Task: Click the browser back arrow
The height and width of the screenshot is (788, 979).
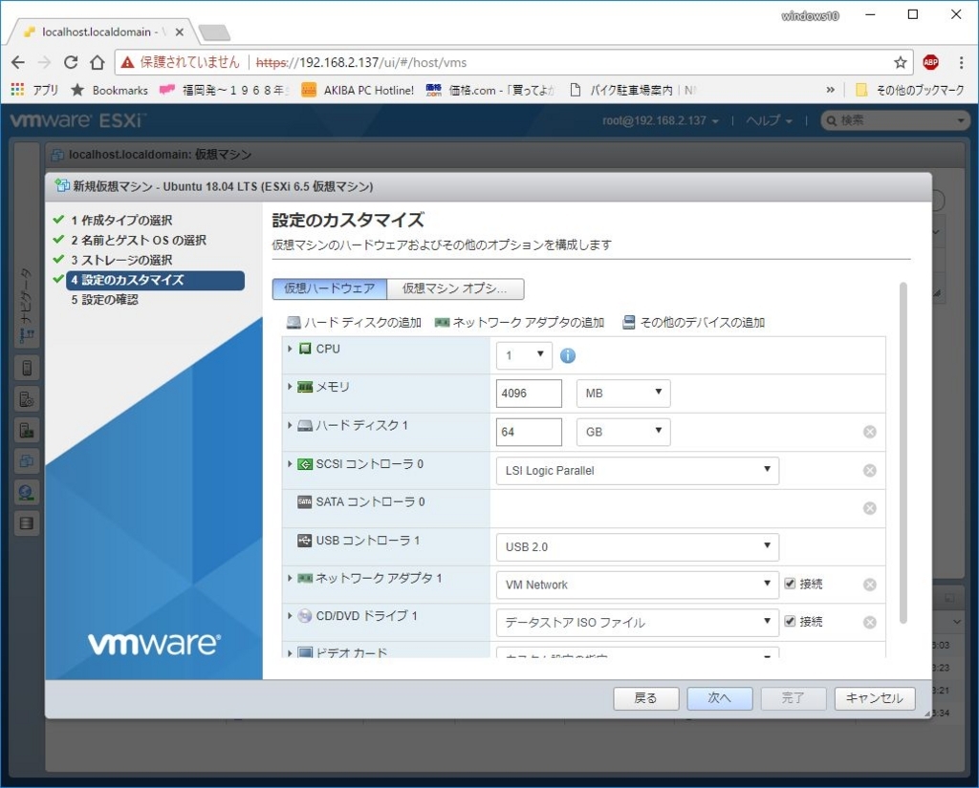Action: [x=18, y=62]
